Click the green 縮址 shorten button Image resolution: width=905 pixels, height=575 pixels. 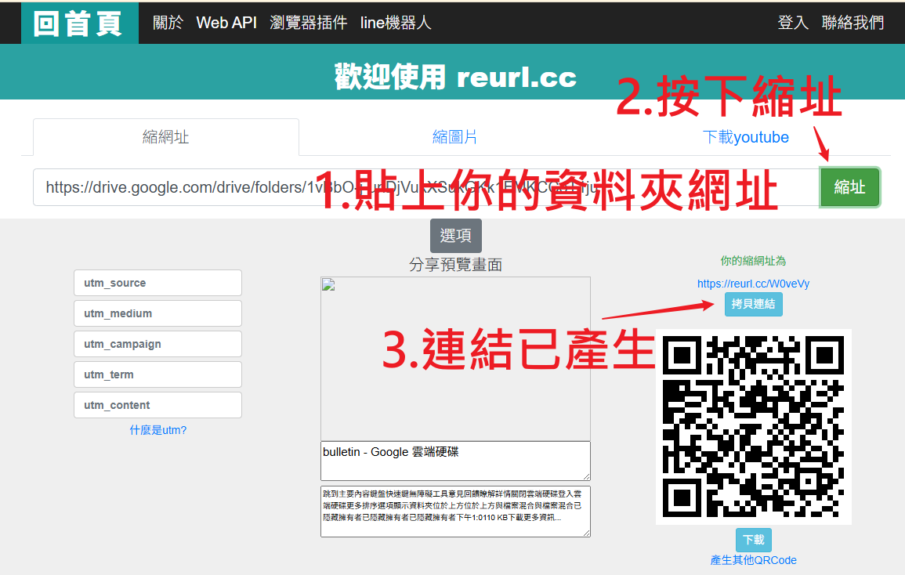click(849, 187)
